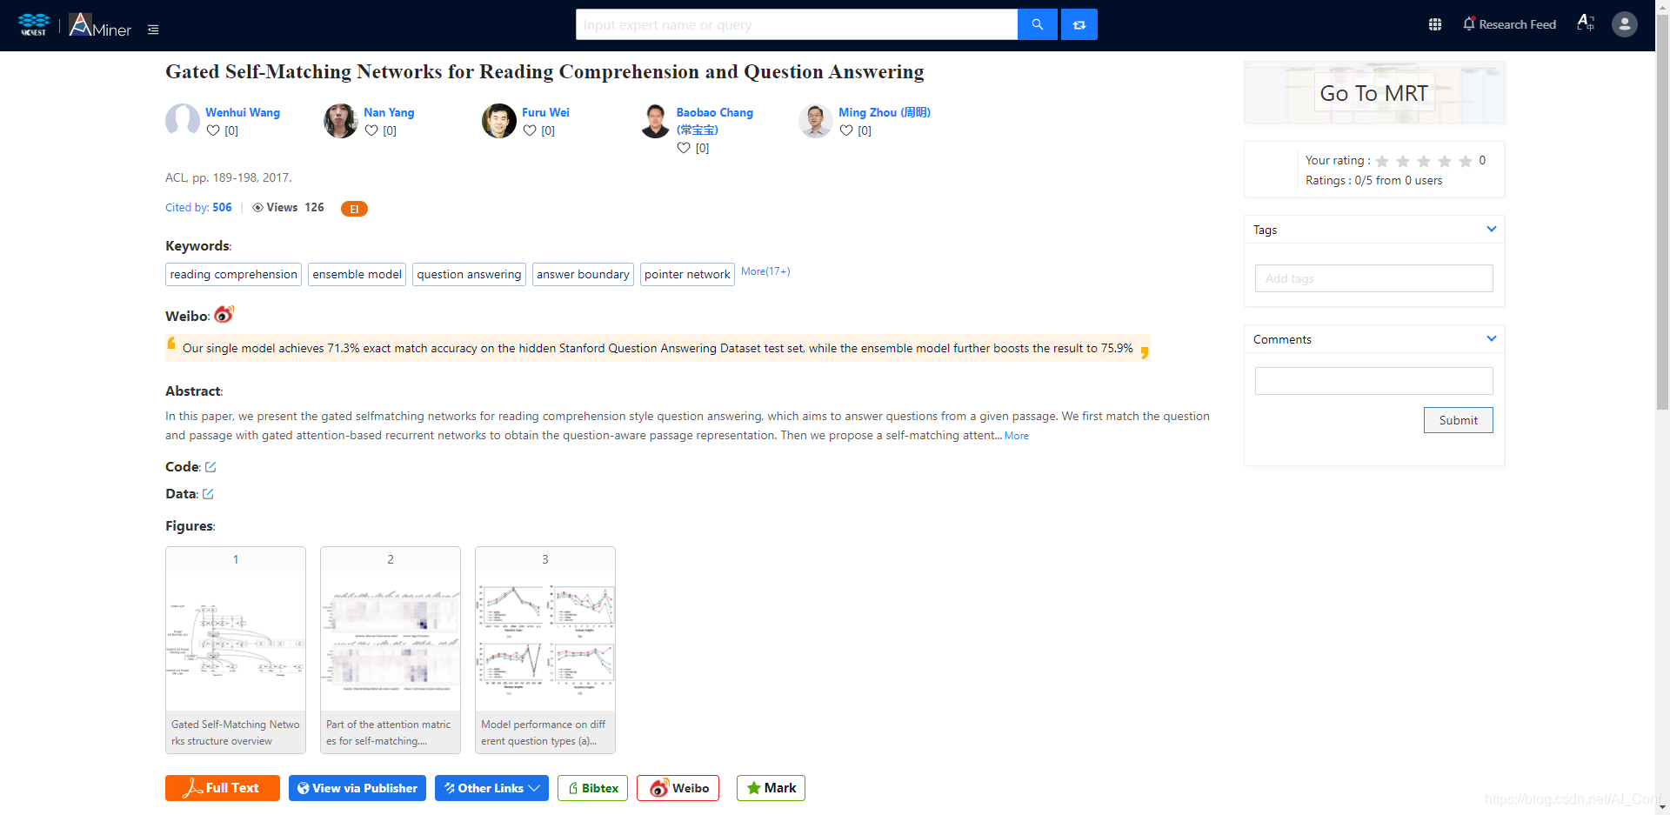Click the Bibtex button
The width and height of the screenshot is (1670, 815).
(x=592, y=788)
